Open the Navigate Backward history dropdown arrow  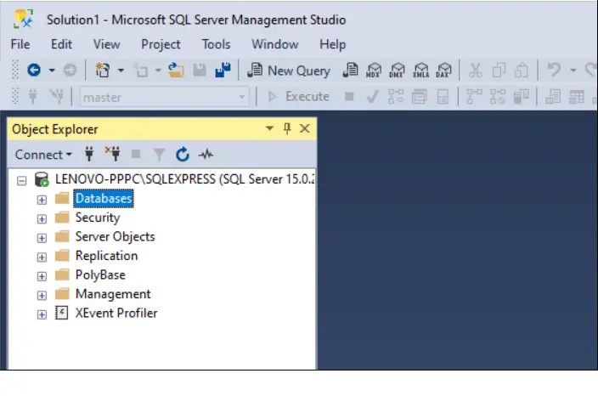coord(52,71)
